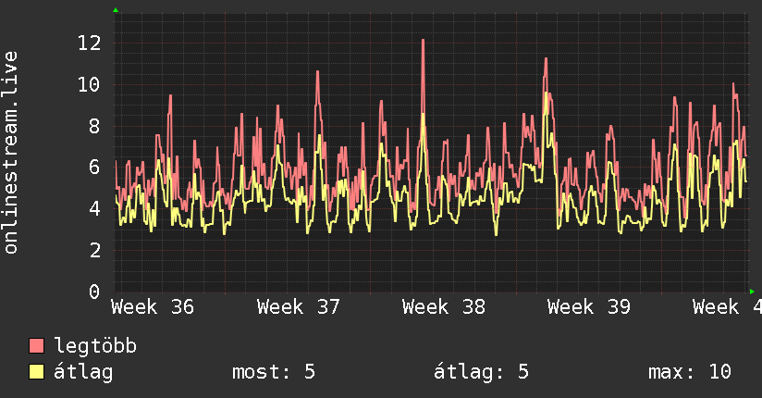Select the átlag legend label beside the yellow swatch

83,372
